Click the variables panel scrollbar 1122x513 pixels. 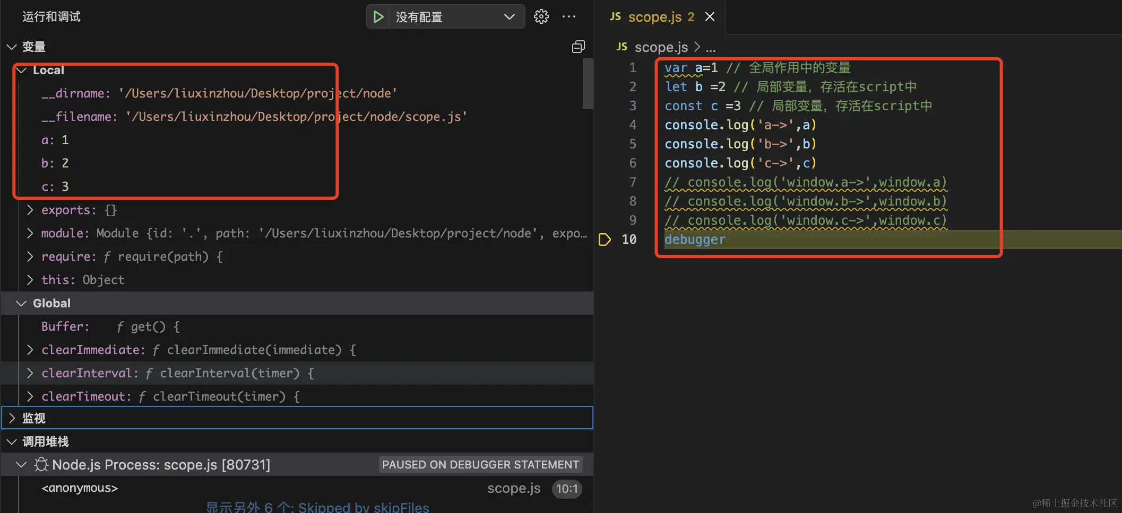coord(588,84)
